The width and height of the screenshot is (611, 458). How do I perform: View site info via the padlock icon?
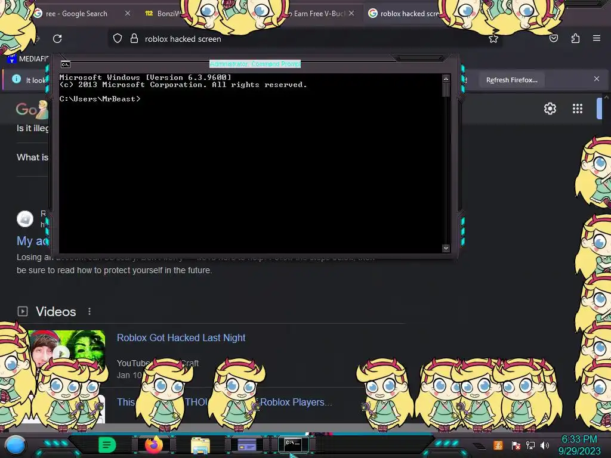point(134,39)
